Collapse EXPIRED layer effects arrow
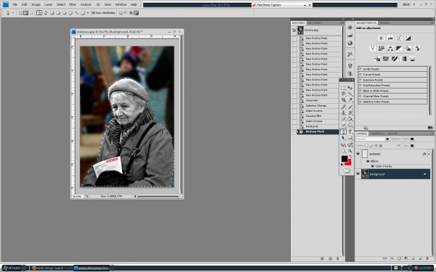Image resolution: width=436 pixels, height=272 pixels. pos(429,154)
